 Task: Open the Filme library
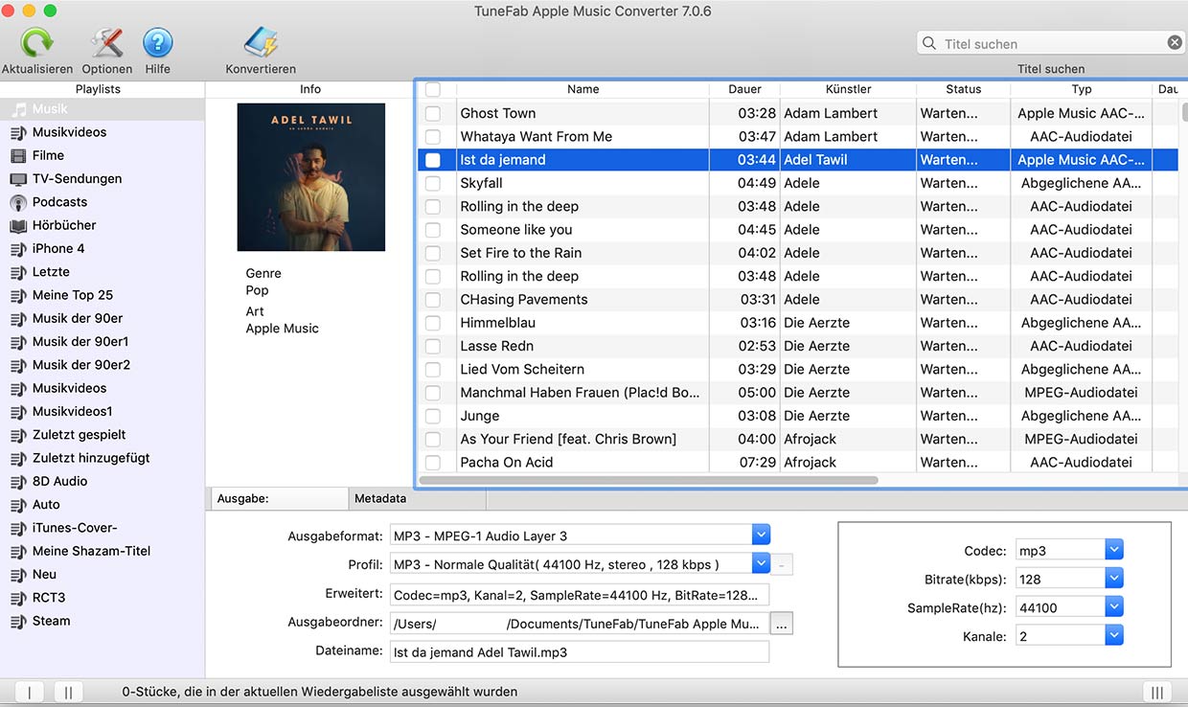tap(103, 155)
